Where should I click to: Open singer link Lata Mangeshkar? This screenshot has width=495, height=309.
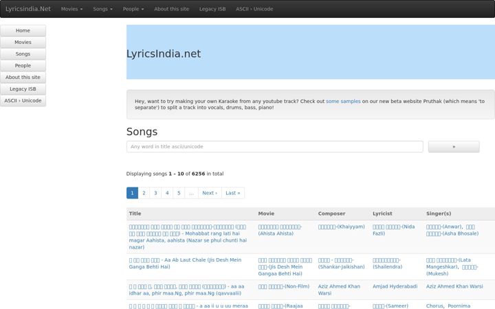coord(448,263)
